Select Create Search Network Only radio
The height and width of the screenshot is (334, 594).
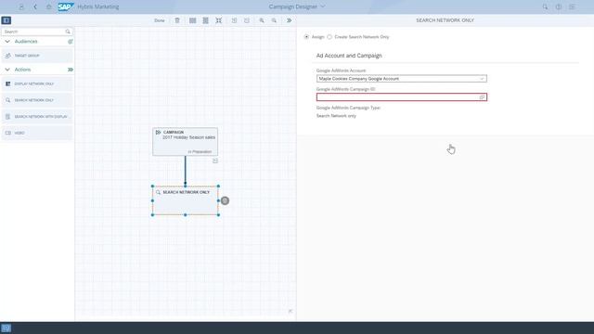329,37
